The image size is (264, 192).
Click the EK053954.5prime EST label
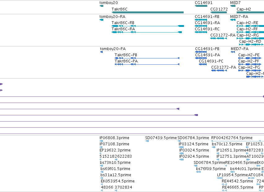pyautogui.click(x=118, y=181)
